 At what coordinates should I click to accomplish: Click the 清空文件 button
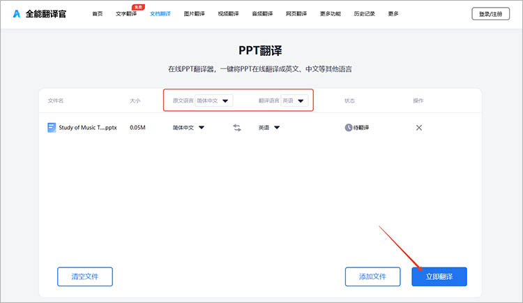tap(85, 276)
